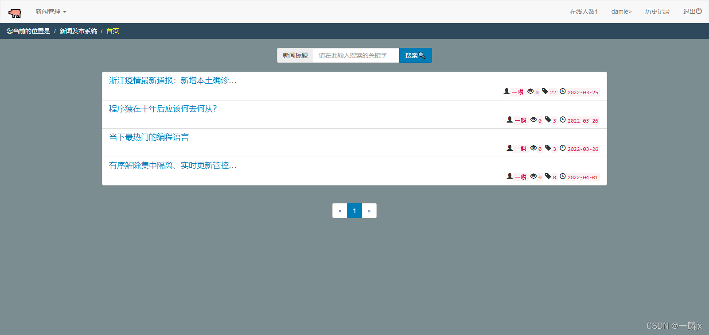
Task: Open 历史记录 page
Action: click(658, 12)
